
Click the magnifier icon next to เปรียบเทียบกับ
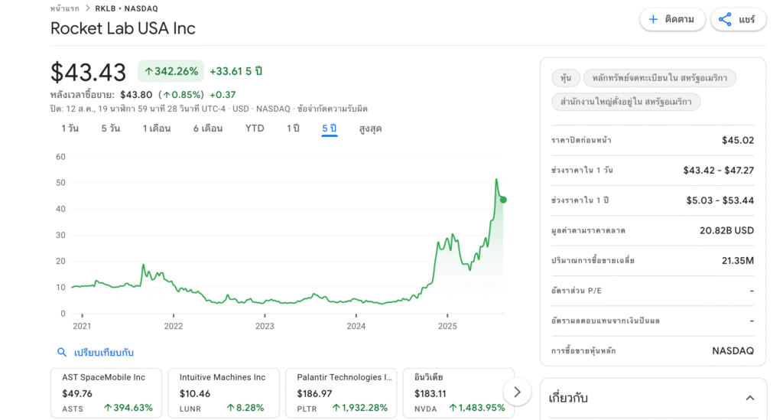click(x=62, y=353)
